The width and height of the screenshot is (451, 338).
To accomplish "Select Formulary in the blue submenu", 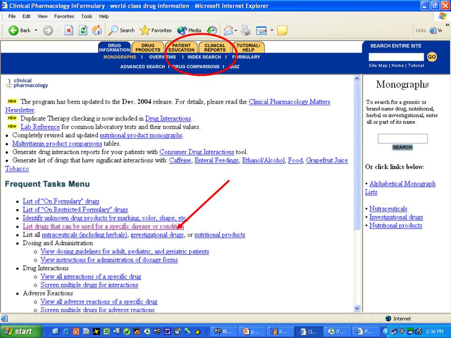I will pyautogui.click(x=246, y=57).
